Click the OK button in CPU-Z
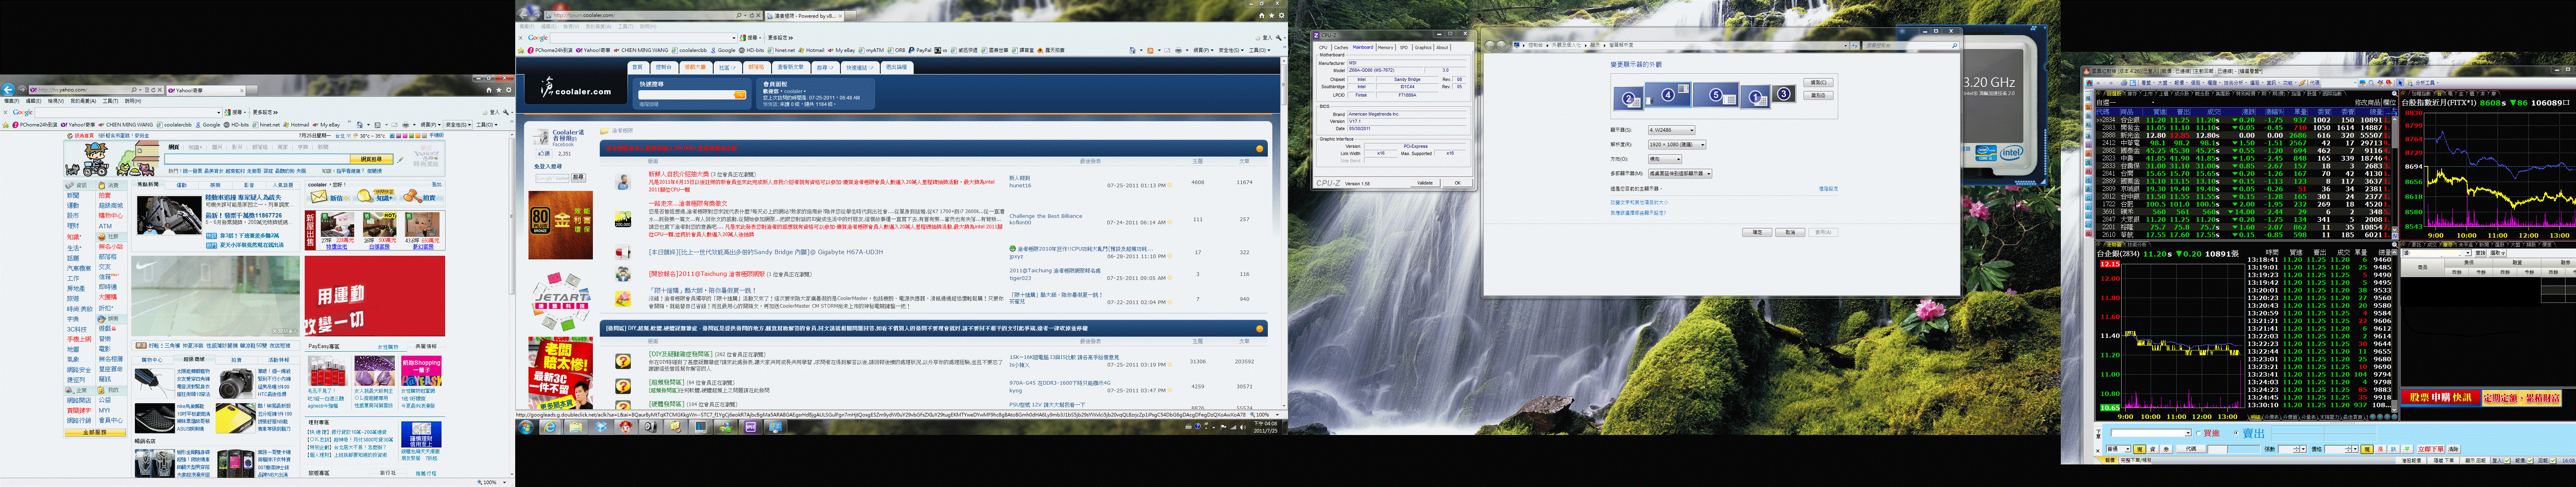 tap(1458, 183)
